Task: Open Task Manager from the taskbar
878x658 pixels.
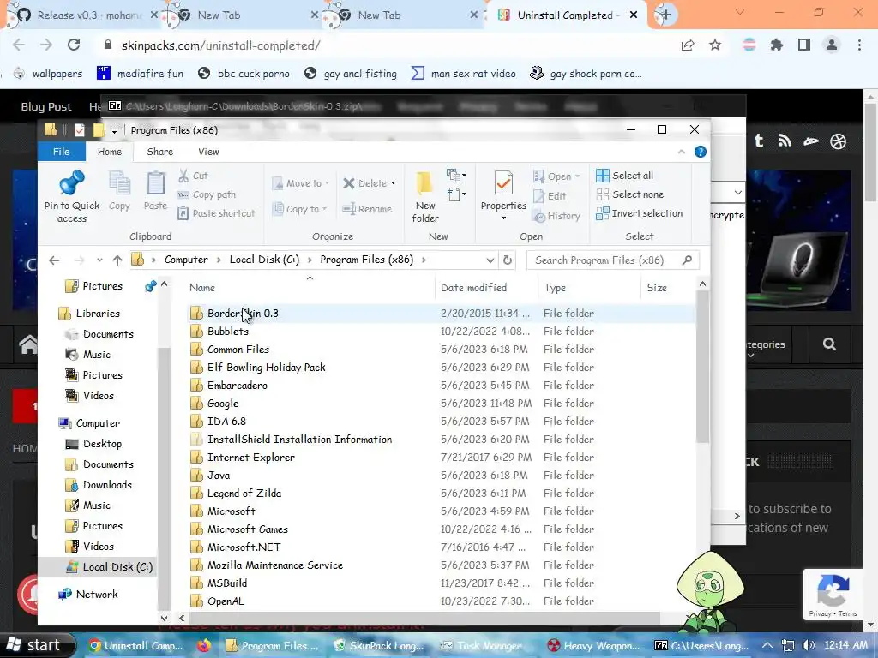Action: 482,646
